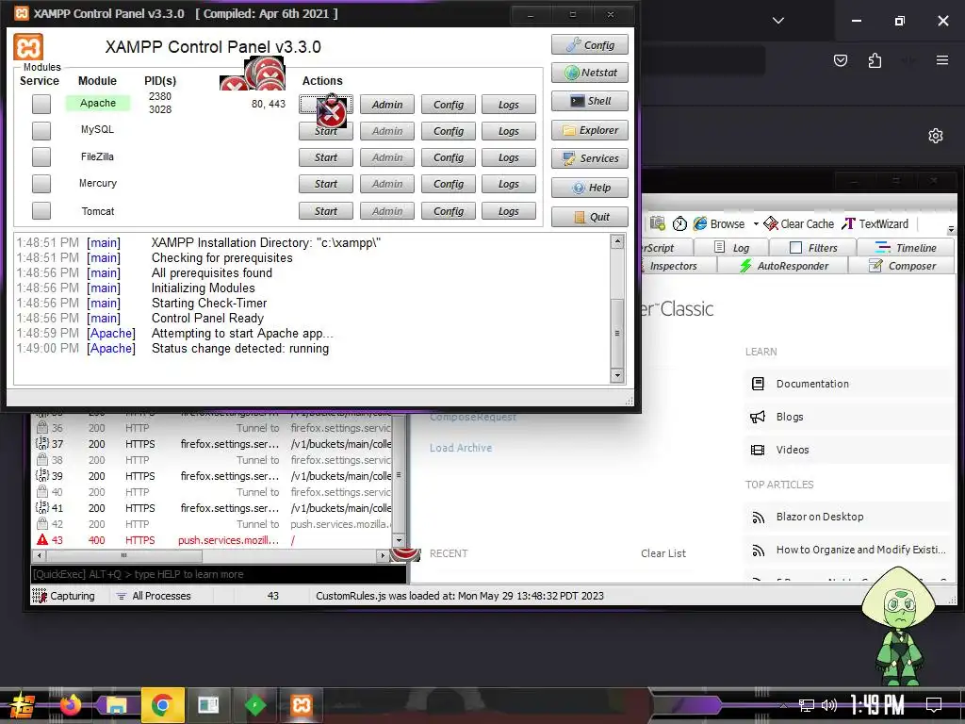Click the Apache module label
Viewport: 965px width, 724px height.
[98, 103]
